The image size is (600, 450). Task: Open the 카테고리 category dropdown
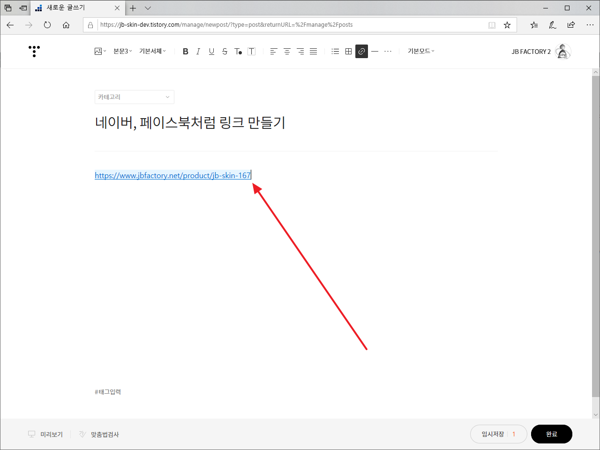[135, 97]
